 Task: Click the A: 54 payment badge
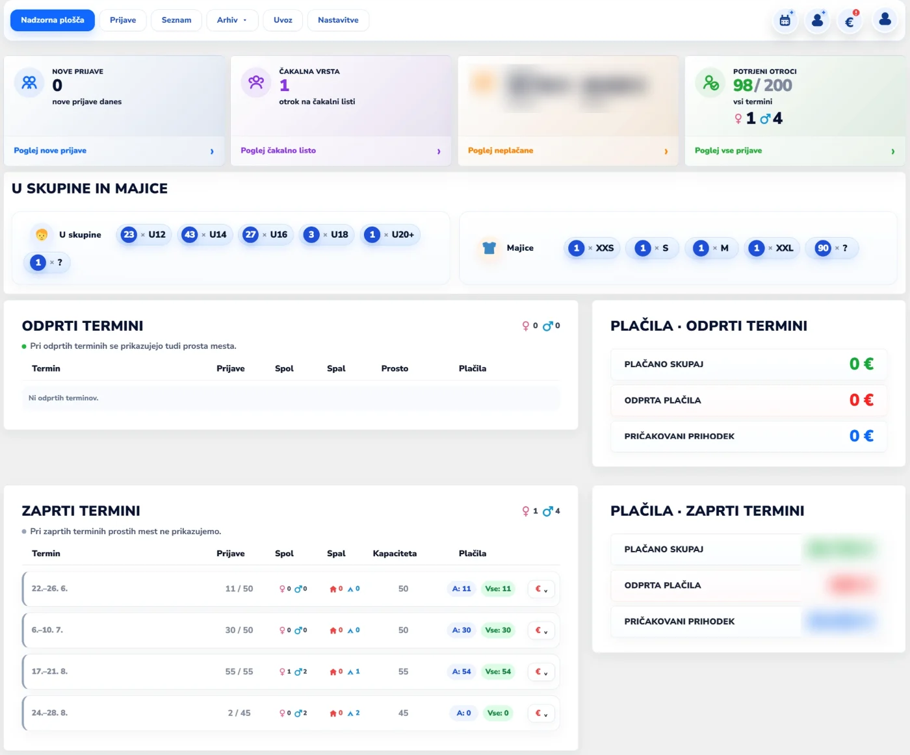pos(461,672)
